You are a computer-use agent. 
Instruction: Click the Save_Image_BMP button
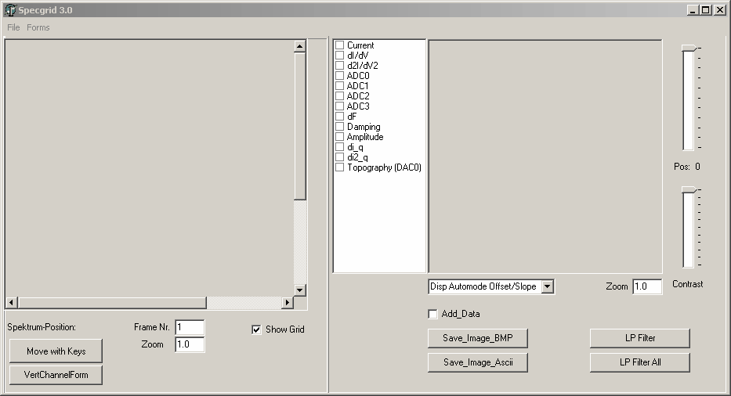click(478, 338)
